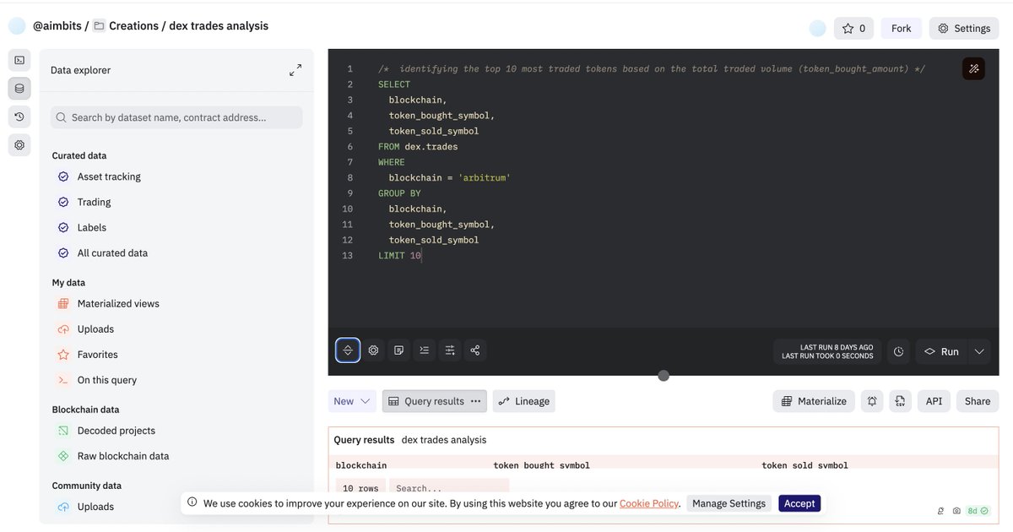Focus the dataset search field

(x=176, y=117)
